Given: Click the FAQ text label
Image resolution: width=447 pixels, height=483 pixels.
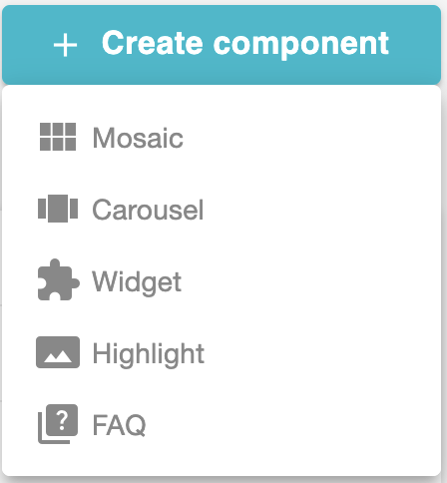Looking at the screenshot, I should [119, 425].
